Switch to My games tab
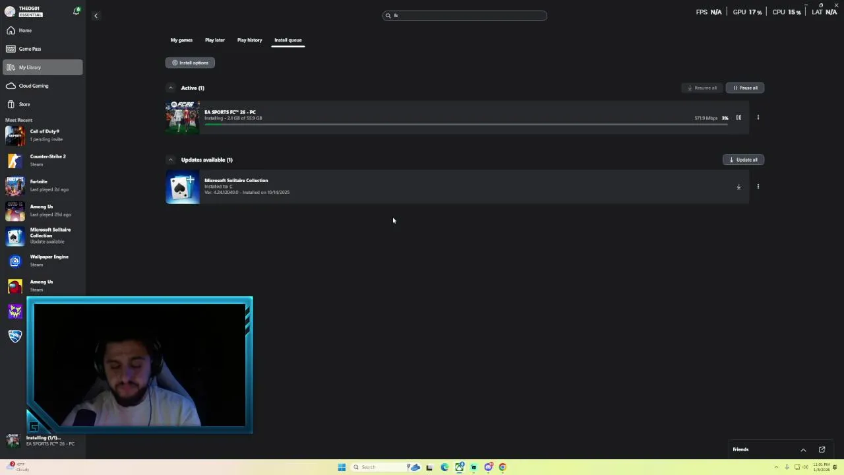Image resolution: width=844 pixels, height=475 pixels. 181,40
